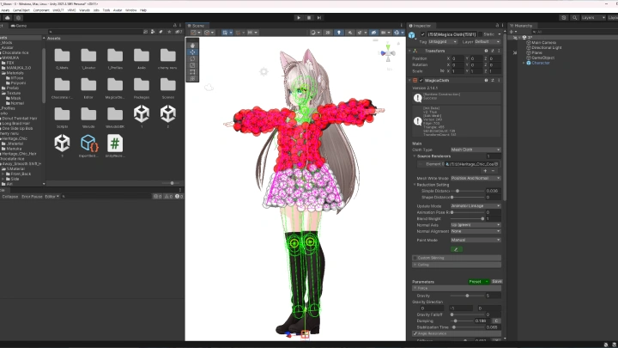Image resolution: width=618 pixels, height=348 pixels.
Task: Open the MagicaCloth component help icon
Action: point(486,81)
